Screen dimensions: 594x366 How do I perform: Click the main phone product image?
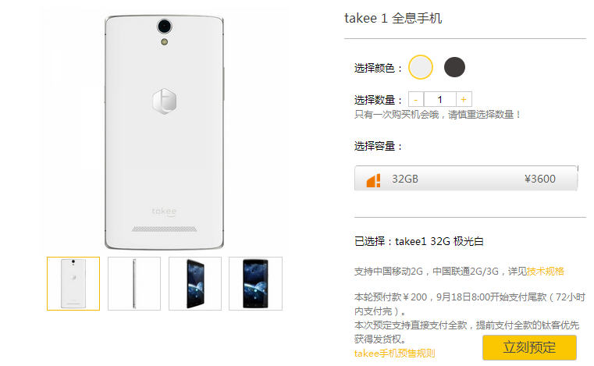[164, 132]
